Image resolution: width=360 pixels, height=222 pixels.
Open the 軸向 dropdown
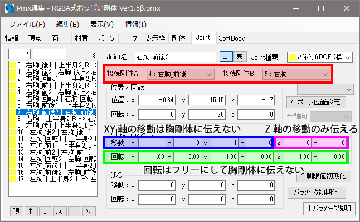coord(330,117)
